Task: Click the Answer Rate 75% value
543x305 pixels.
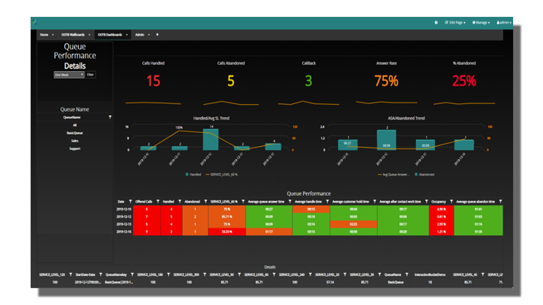Action: tap(386, 81)
